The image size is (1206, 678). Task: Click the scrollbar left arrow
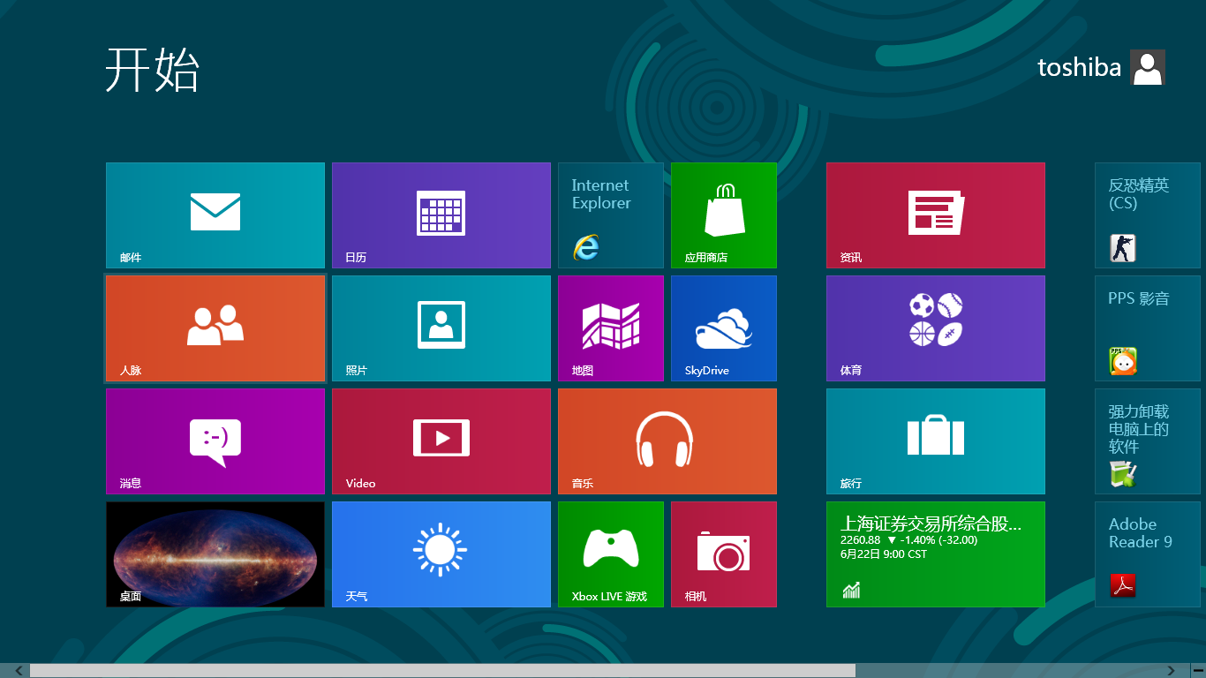[19, 671]
